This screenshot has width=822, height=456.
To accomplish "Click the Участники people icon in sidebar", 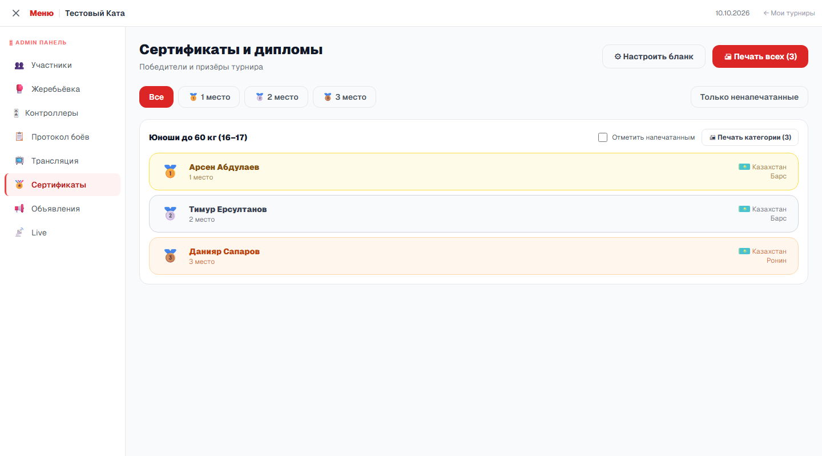I will pyautogui.click(x=19, y=66).
